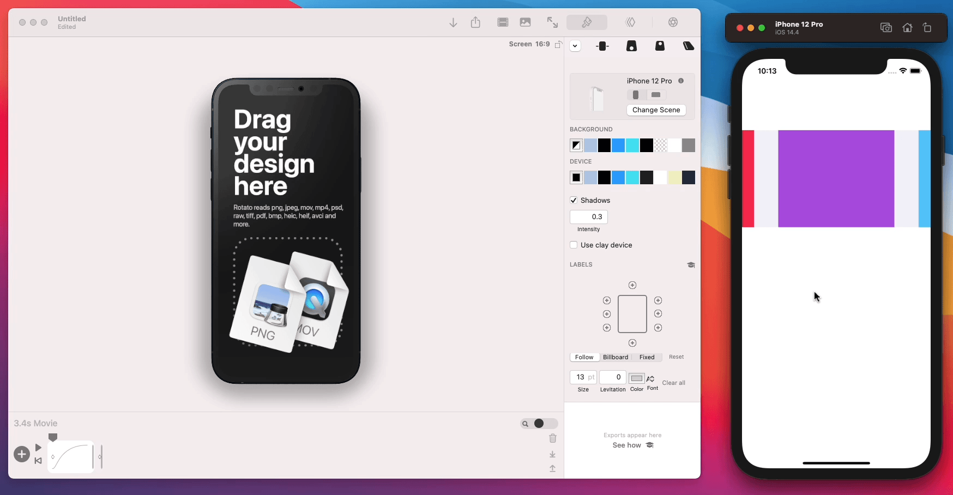The height and width of the screenshot is (495, 953).
Task: Take a screenshot in the Simulator window
Action: click(886, 28)
